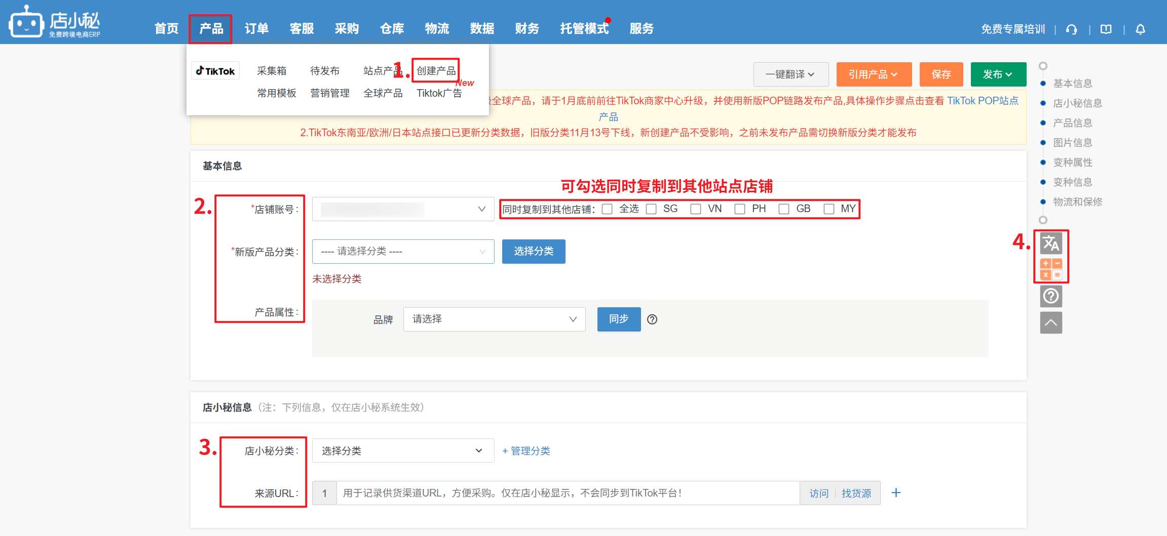Open the orange calculator tool icon
The image size is (1167, 536).
click(x=1051, y=269)
